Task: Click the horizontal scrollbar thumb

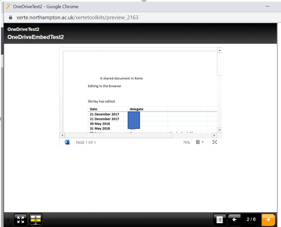Action: pyautogui.click(x=118, y=135)
